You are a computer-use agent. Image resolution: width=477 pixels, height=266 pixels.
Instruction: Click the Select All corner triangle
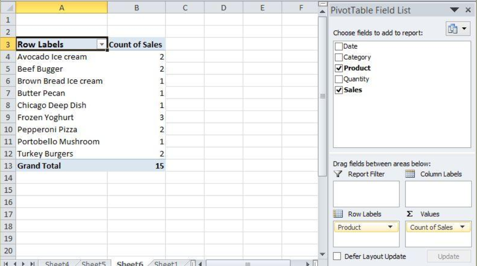pos(8,7)
